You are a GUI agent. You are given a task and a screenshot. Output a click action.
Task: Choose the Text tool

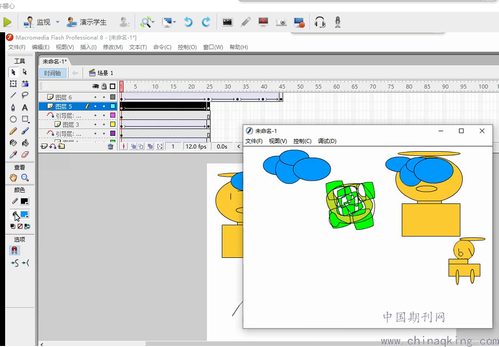25,108
